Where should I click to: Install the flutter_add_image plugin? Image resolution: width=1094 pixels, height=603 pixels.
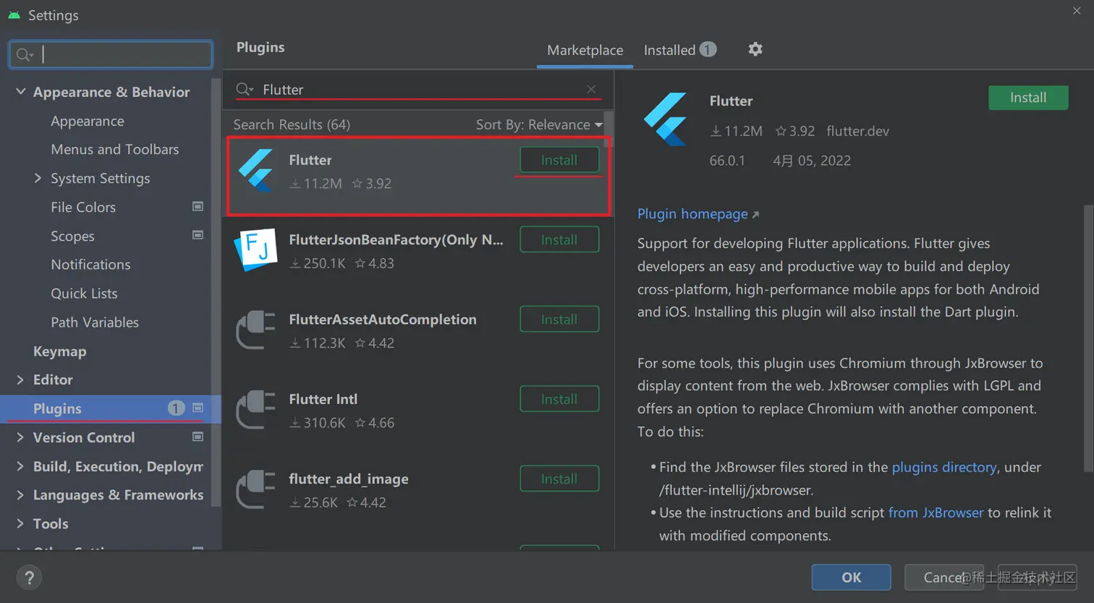click(559, 479)
